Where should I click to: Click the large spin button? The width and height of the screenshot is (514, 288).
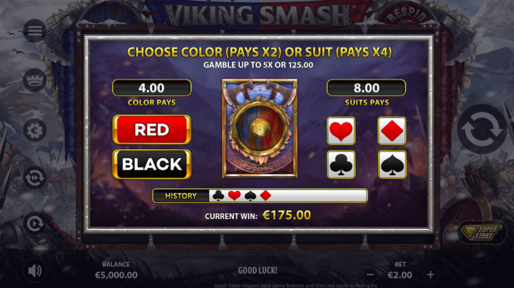pos(482,129)
